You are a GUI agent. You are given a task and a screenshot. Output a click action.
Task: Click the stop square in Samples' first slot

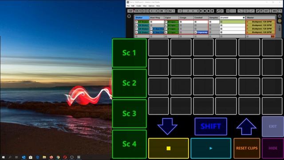pos(210,22)
